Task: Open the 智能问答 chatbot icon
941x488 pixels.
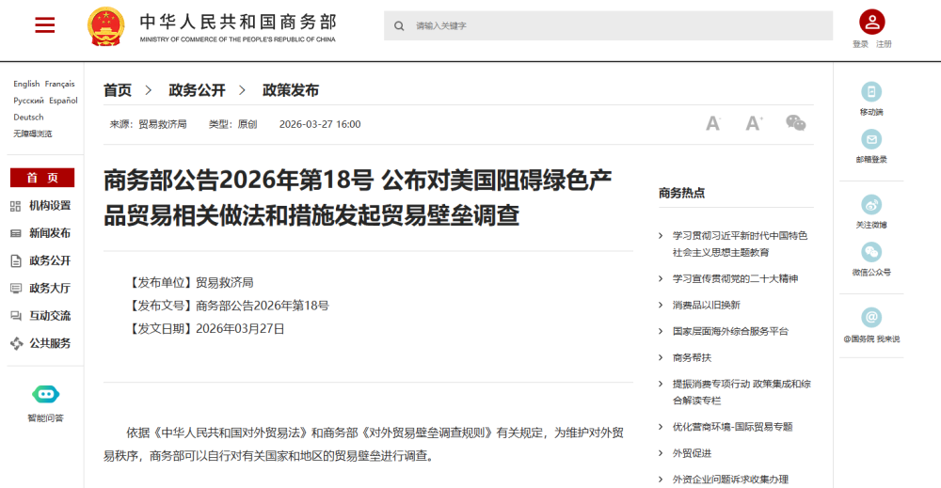Action: pos(45,395)
